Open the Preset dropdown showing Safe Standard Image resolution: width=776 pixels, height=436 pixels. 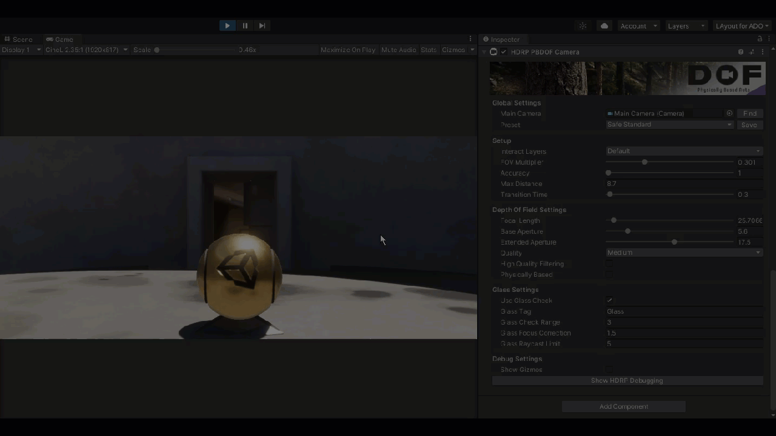(669, 125)
